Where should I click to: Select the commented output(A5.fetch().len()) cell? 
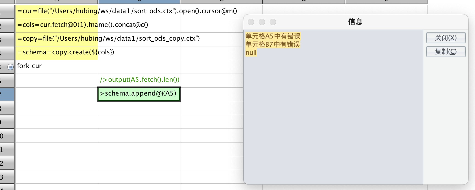tap(139, 80)
